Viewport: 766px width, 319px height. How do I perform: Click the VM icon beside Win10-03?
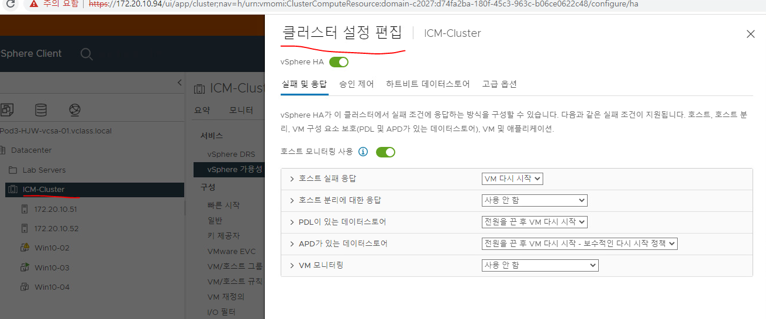pos(25,267)
